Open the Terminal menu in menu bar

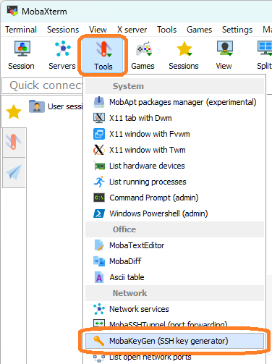21,30
